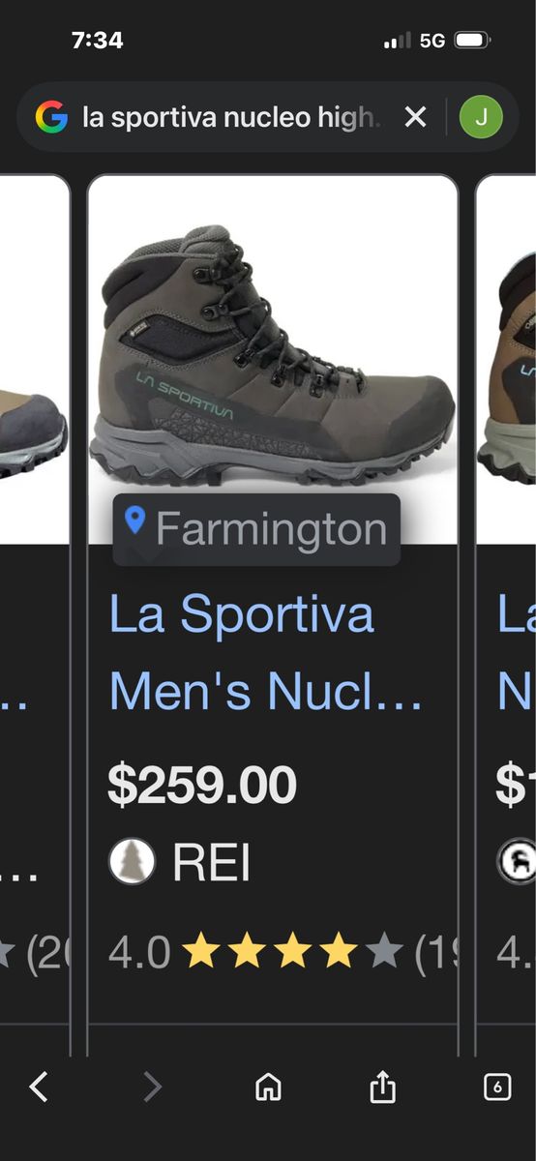Tap the Farmington location badge
The width and height of the screenshot is (536, 1161).
point(256,529)
